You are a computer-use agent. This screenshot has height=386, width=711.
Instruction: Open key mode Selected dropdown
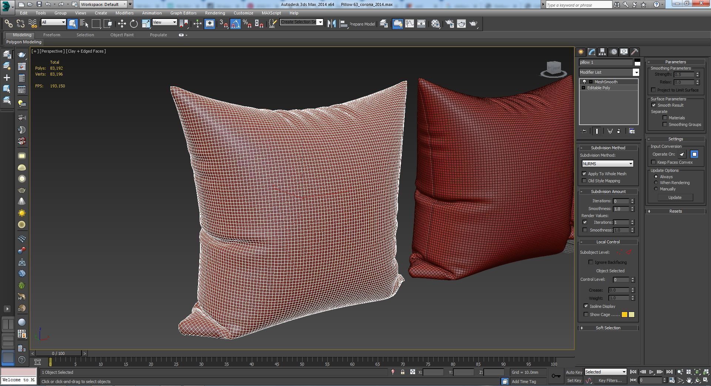pos(605,372)
